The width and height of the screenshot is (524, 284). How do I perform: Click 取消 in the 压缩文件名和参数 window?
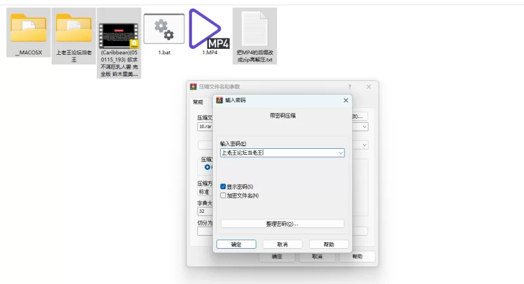click(317, 257)
